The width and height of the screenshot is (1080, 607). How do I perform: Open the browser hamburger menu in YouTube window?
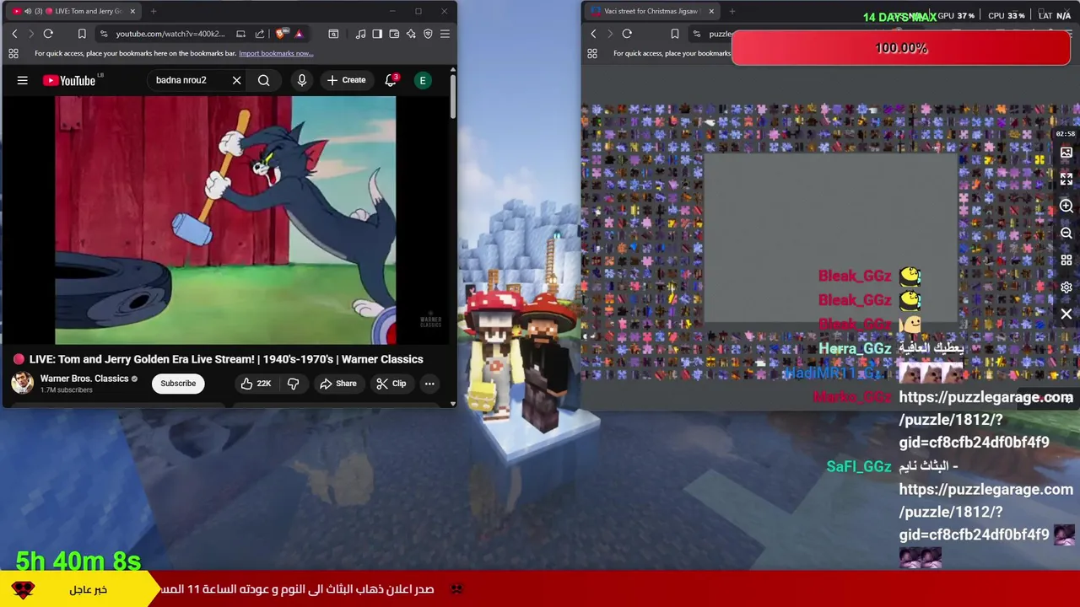click(x=445, y=34)
